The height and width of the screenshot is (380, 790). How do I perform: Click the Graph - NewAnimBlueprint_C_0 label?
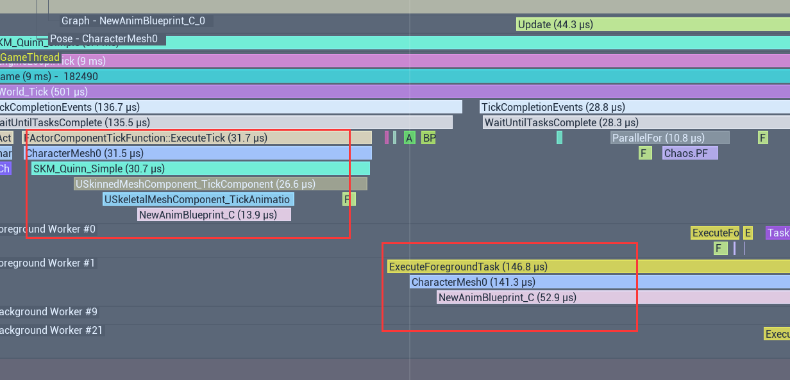[x=133, y=21]
